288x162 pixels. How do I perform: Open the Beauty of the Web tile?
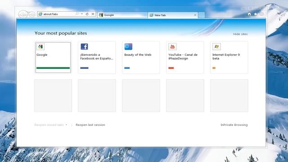point(141,58)
